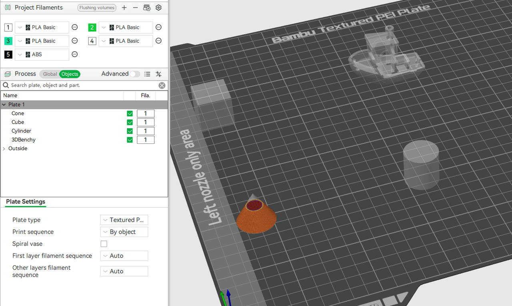Click filament 1 white color swatch
512x306 pixels.
pos(8,27)
